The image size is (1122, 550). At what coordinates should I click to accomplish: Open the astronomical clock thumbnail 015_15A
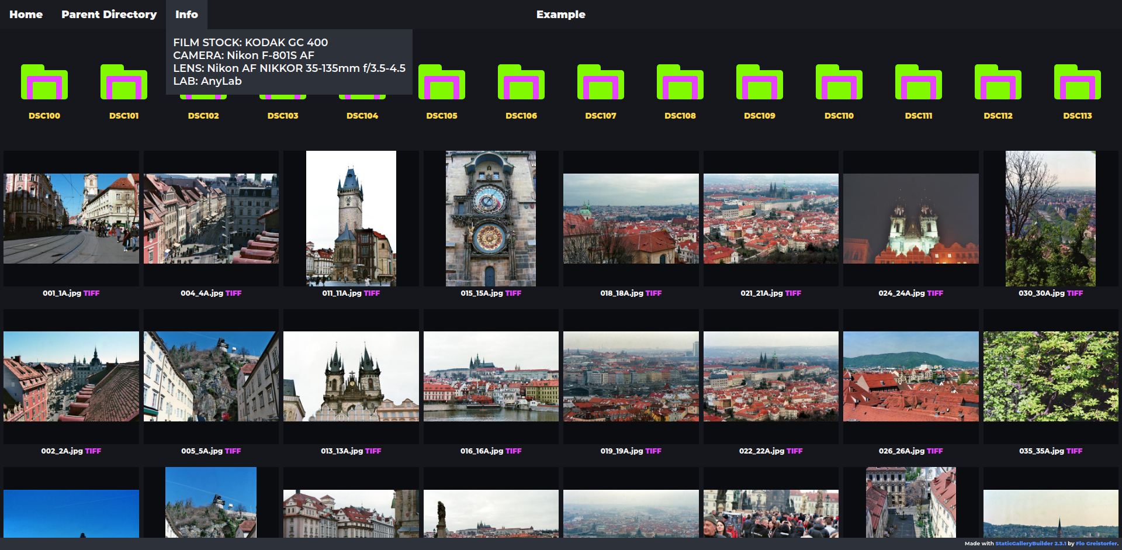point(491,219)
